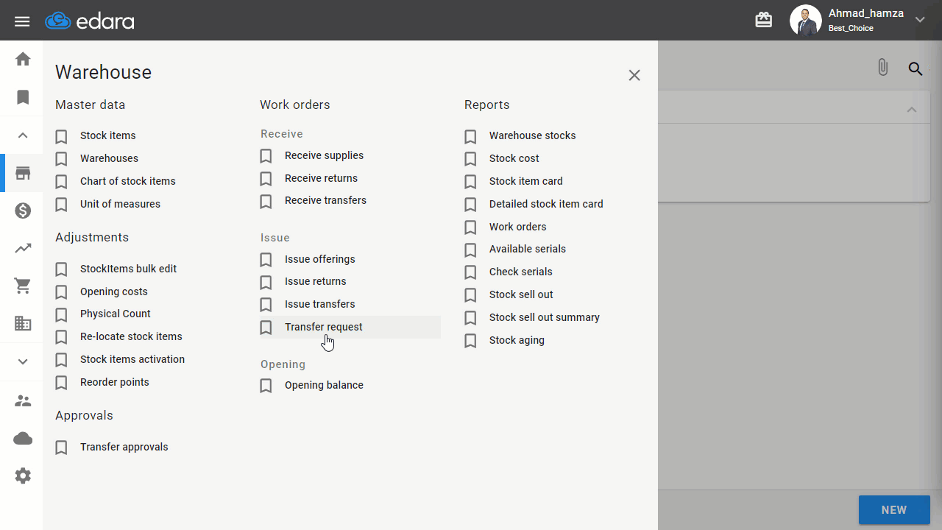Open Warehouse stocks report
Screen dimensions: 942x530
tap(532, 135)
